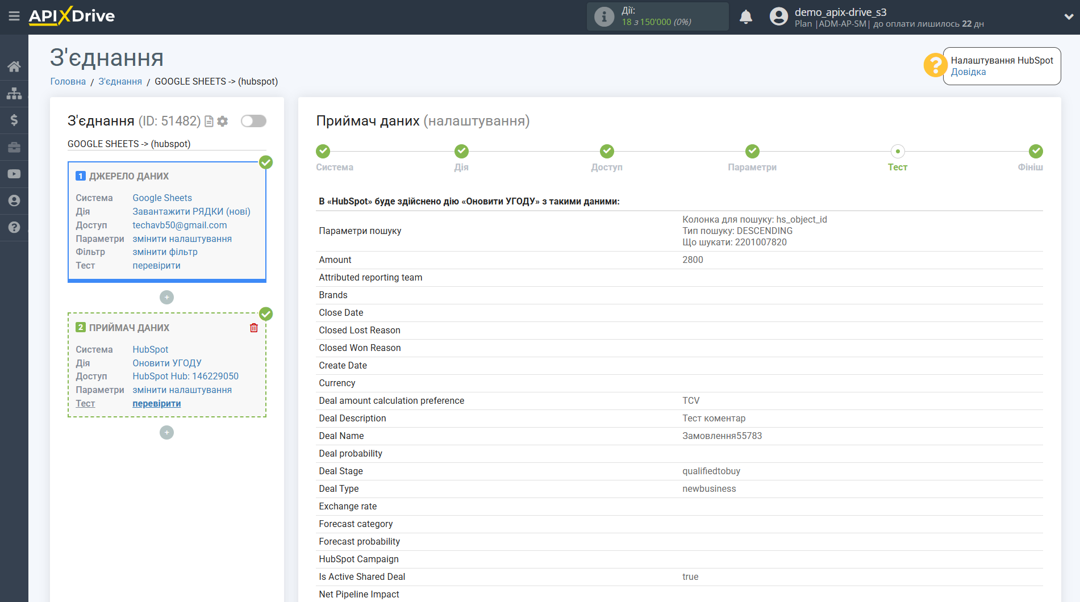
Task: Open the home sidebar icon
Action: [14, 66]
